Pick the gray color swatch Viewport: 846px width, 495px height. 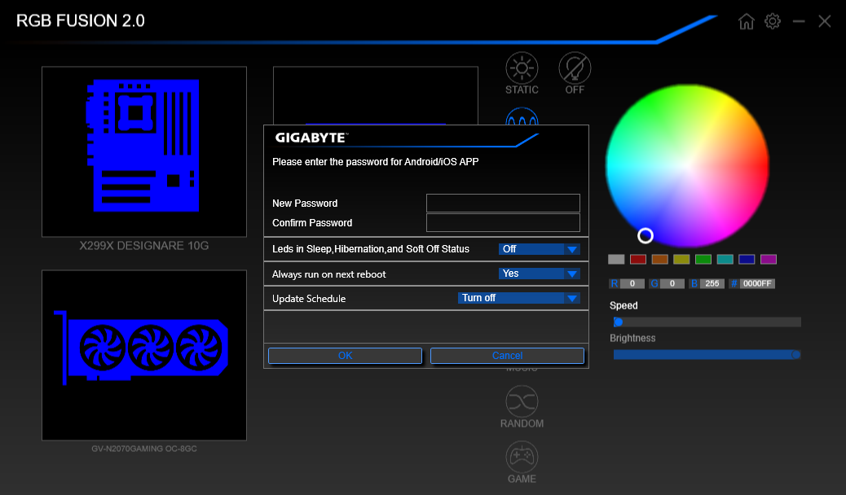(x=616, y=260)
